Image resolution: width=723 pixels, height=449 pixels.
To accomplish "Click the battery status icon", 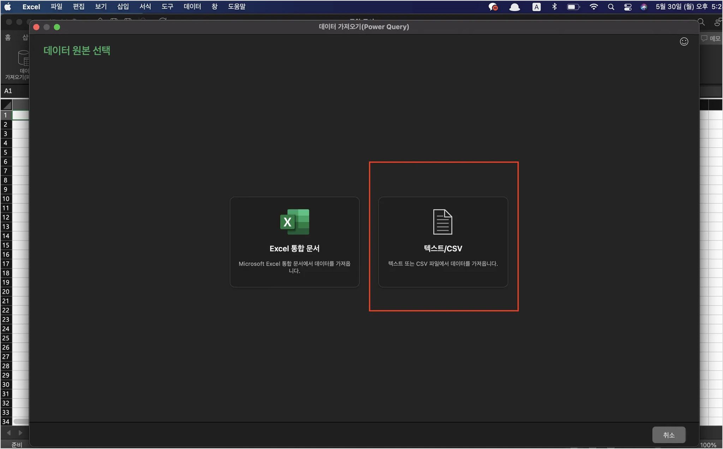I will click(x=573, y=7).
